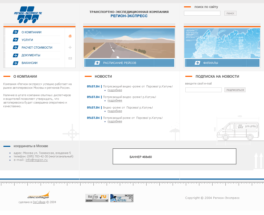Image resolution: width=264 pixels, height=215 pixels.
Task: Click the Russia map image
Action: [x=222, y=43]
